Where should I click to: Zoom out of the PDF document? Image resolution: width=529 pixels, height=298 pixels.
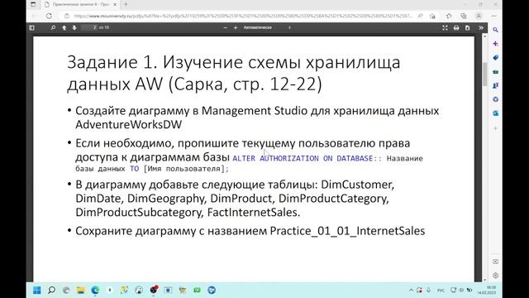225,27
